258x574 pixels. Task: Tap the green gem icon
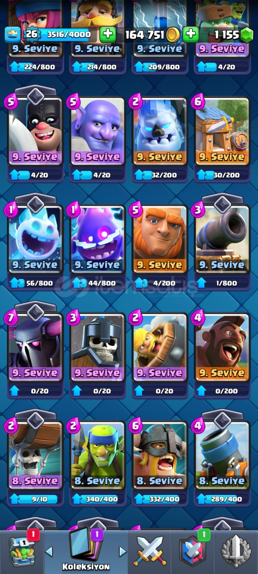(247, 35)
